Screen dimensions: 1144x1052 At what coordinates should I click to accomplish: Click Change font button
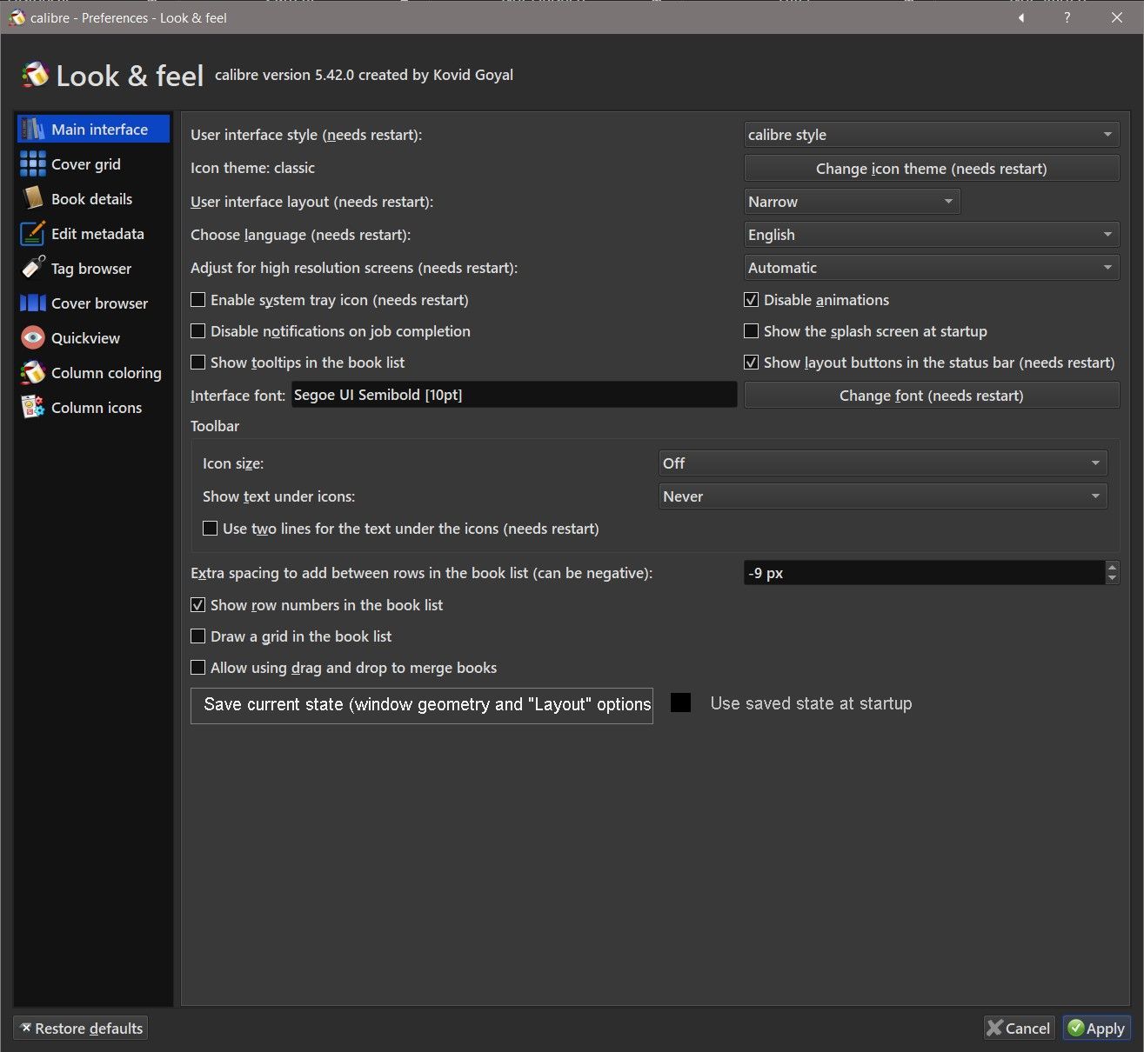coord(932,396)
